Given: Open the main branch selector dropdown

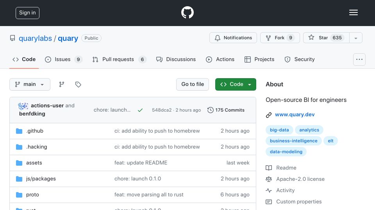Looking at the screenshot, I should click(30, 84).
